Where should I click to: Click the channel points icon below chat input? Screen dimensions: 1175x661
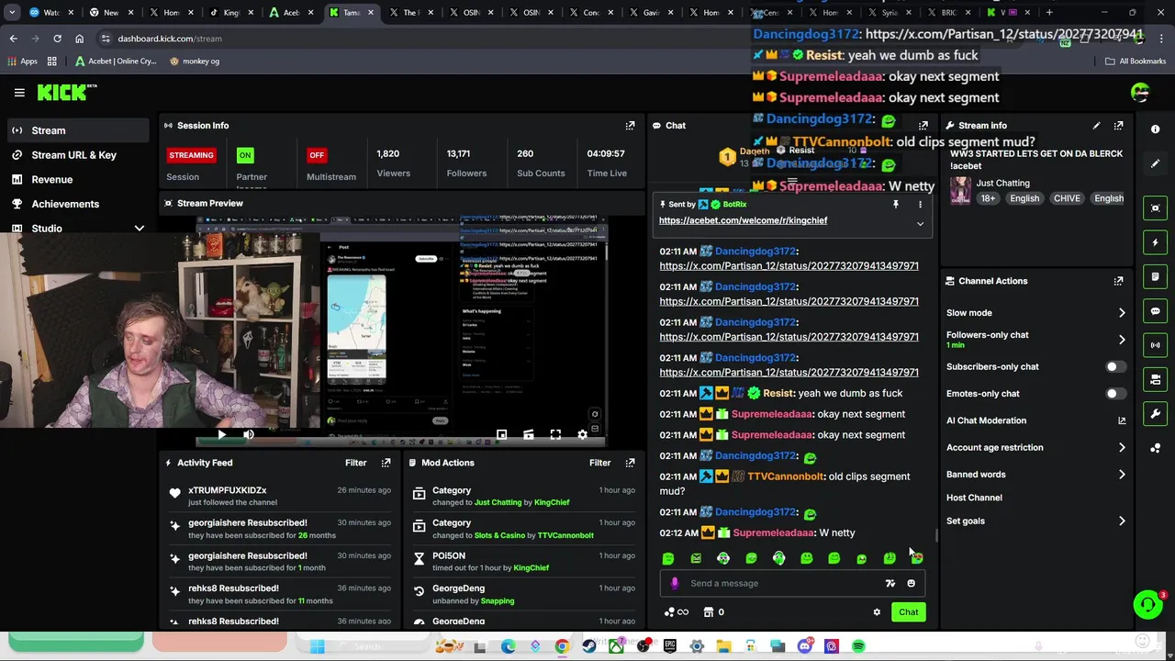point(669,612)
